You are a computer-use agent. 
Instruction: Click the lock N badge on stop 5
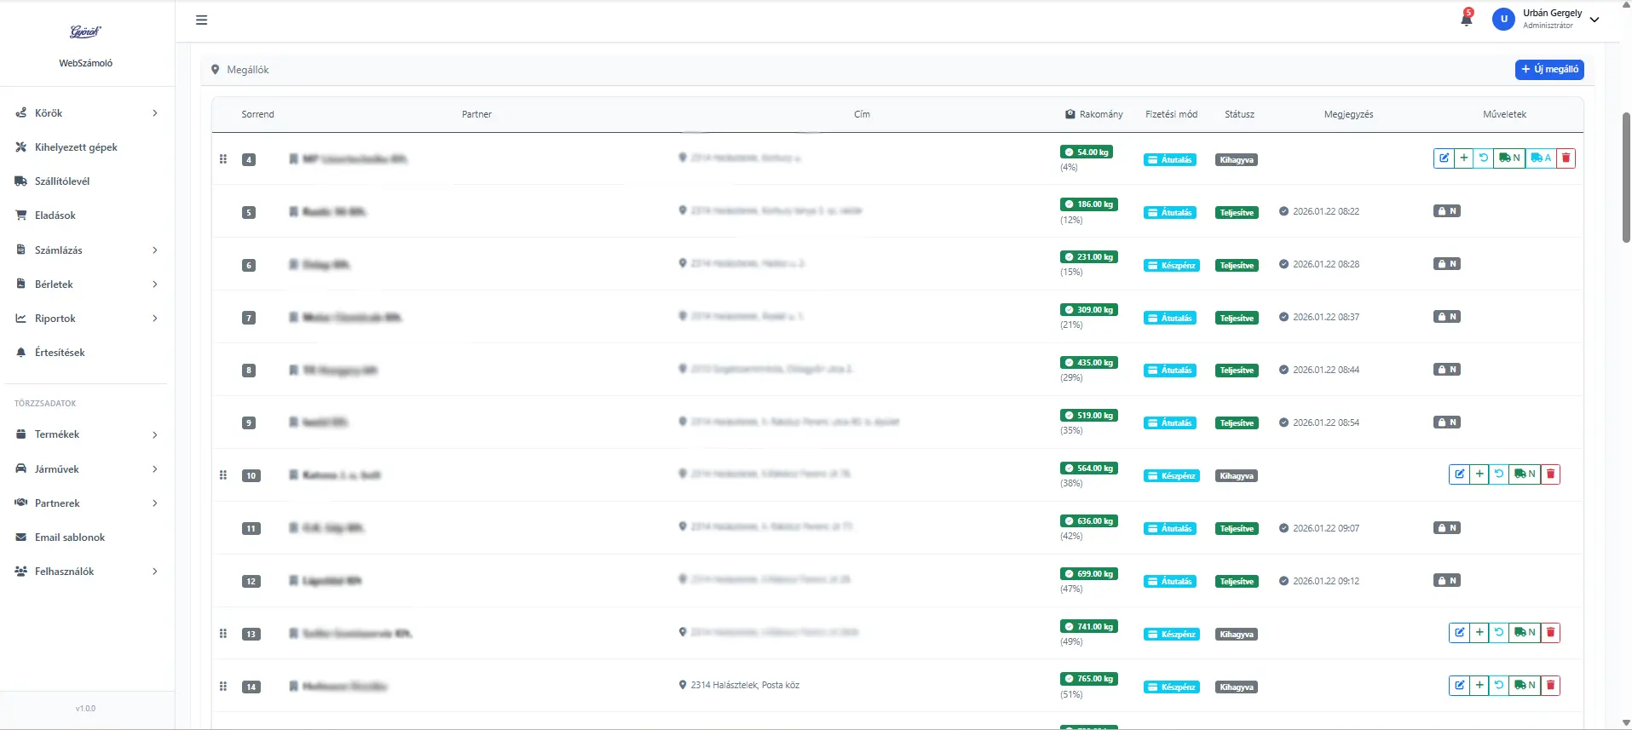1446,211
